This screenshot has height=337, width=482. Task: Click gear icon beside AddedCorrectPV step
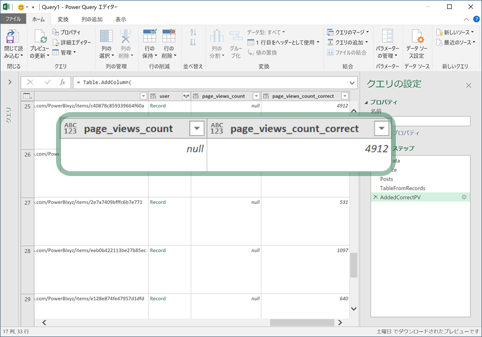tap(464, 197)
